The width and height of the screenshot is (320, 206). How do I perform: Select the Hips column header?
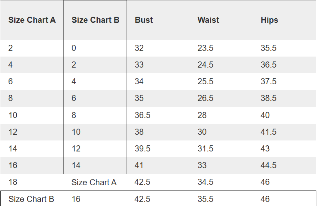[x=270, y=20]
